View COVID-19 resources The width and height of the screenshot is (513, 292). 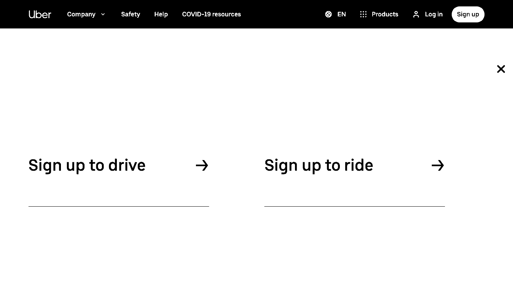click(211, 14)
